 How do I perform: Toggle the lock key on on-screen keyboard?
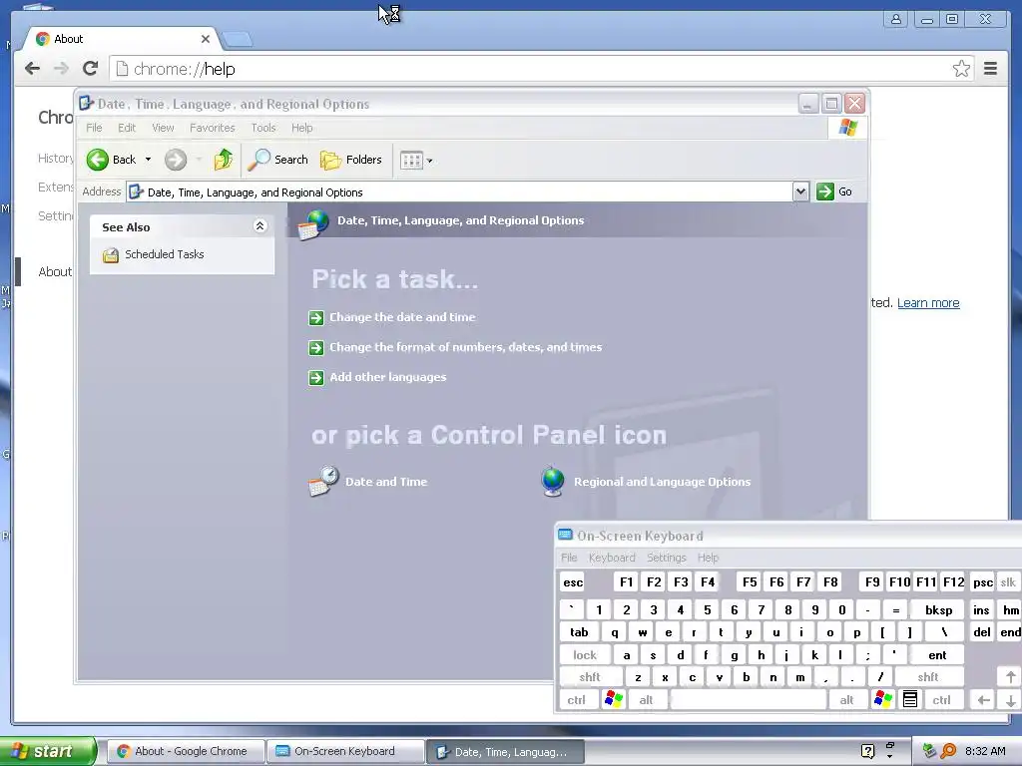click(585, 655)
